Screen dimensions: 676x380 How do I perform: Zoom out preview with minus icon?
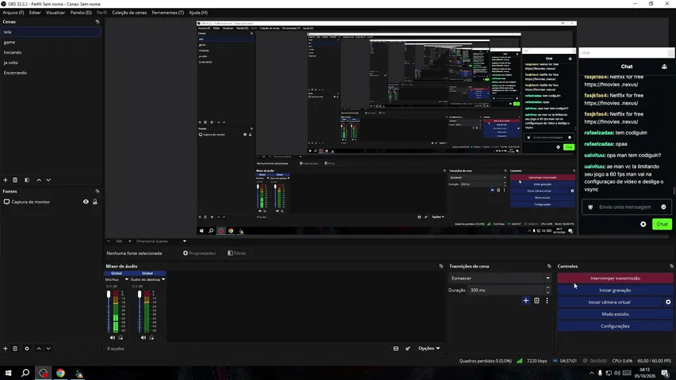click(109, 241)
